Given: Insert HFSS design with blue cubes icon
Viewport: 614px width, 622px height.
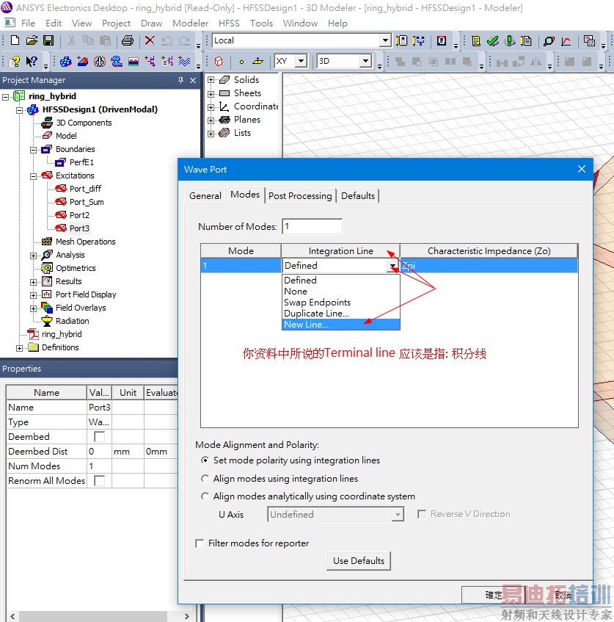Looking at the screenshot, I should click(65, 61).
